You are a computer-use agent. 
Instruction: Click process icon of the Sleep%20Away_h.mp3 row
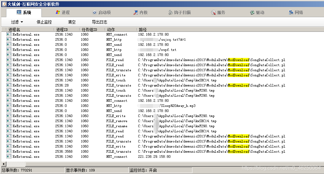point(9,106)
